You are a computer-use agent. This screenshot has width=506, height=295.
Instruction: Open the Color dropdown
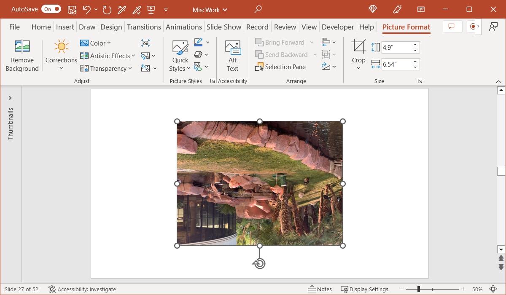click(x=96, y=43)
